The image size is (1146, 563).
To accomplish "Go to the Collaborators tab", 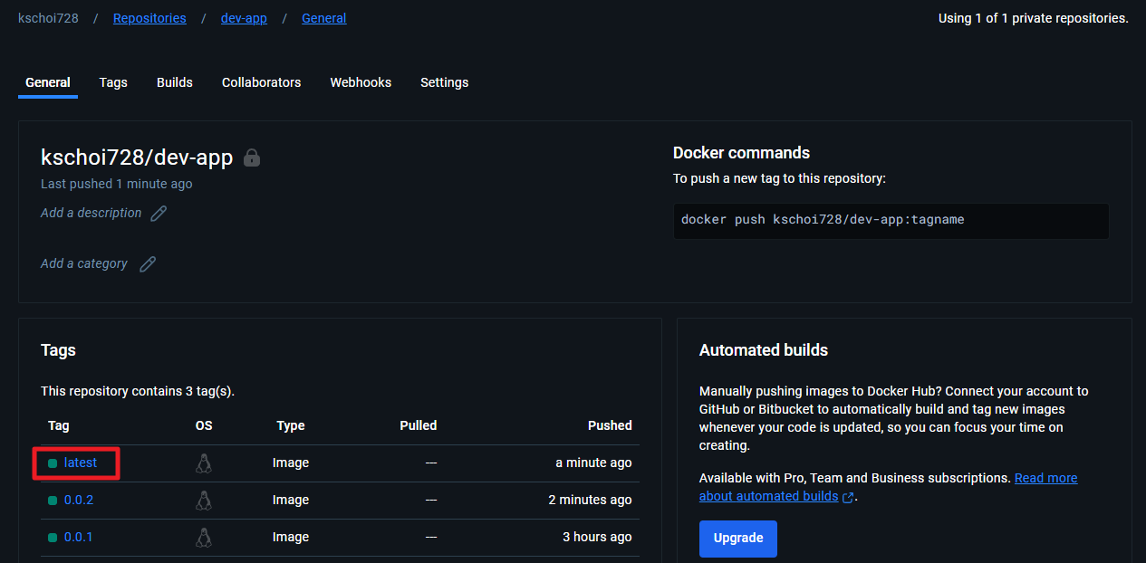I will [x=261, y=82].
